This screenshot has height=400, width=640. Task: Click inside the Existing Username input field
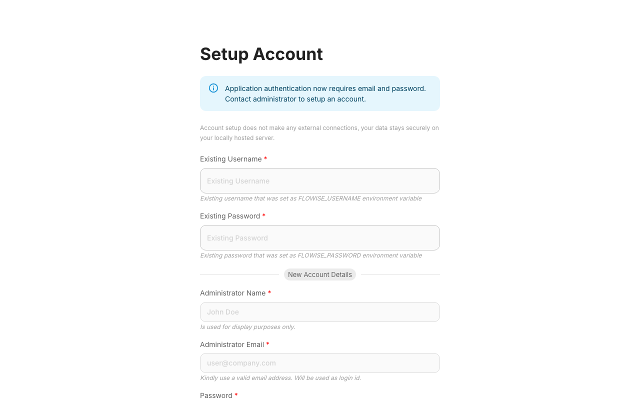[319, 180]
